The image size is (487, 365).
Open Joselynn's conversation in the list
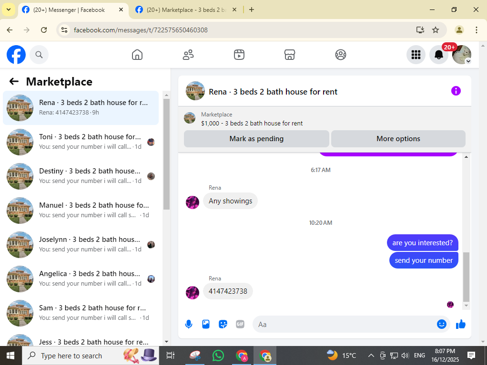81,245
